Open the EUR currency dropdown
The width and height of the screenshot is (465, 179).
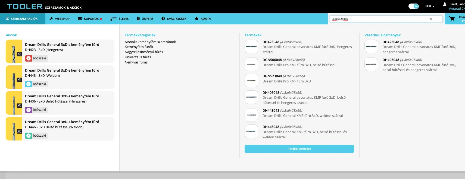coord(430,6)
